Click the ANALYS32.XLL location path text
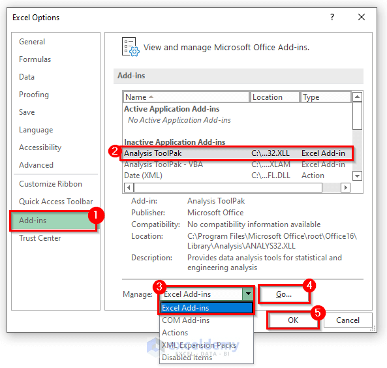 pyautogui.click(x=272, y=241)
